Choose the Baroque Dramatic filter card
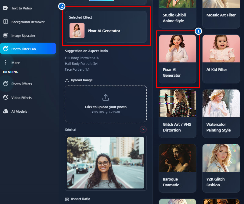This screenshot has width=244, height=204. pos(178,167)
